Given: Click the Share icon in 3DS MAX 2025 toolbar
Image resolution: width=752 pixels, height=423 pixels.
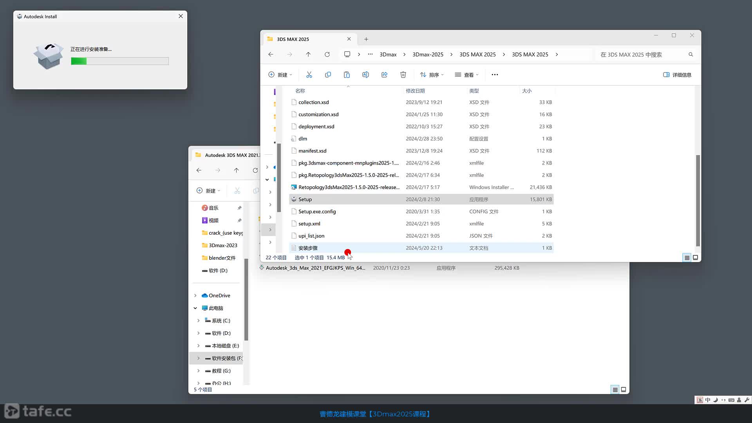Looking at the screenshot, I should (x=384, y=74).
